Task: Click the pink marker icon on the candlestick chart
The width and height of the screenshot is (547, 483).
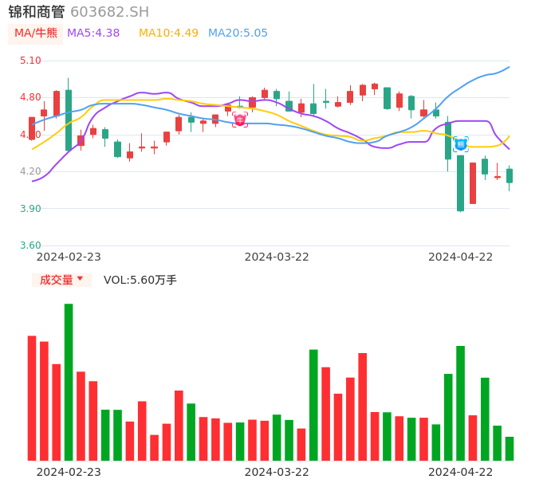Action: pos(240,120)
